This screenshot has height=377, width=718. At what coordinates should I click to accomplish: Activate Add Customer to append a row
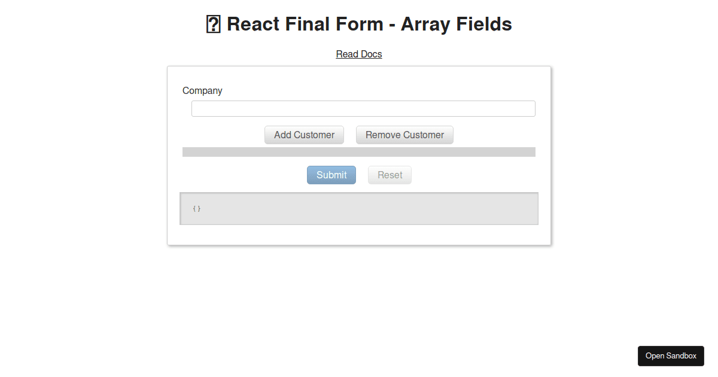(x=304, y=135)
